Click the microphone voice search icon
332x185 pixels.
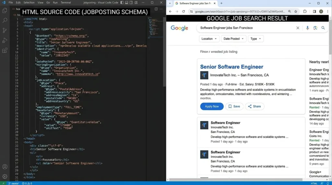[307, 28]
